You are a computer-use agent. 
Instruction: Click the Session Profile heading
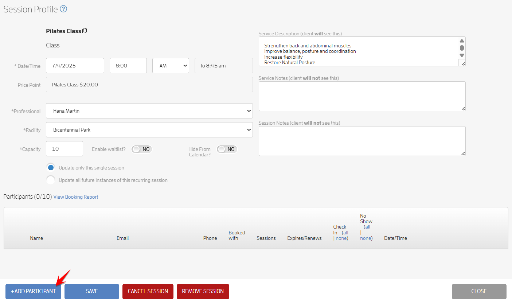click(31, 9)
